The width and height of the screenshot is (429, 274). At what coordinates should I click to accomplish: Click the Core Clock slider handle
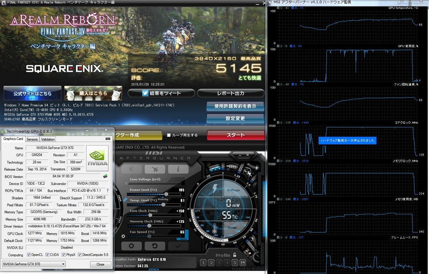click(x=150, y=215)
